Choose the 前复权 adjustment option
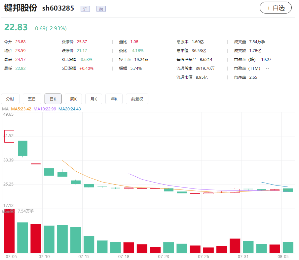The image size is (299, 260). (137, 99)
